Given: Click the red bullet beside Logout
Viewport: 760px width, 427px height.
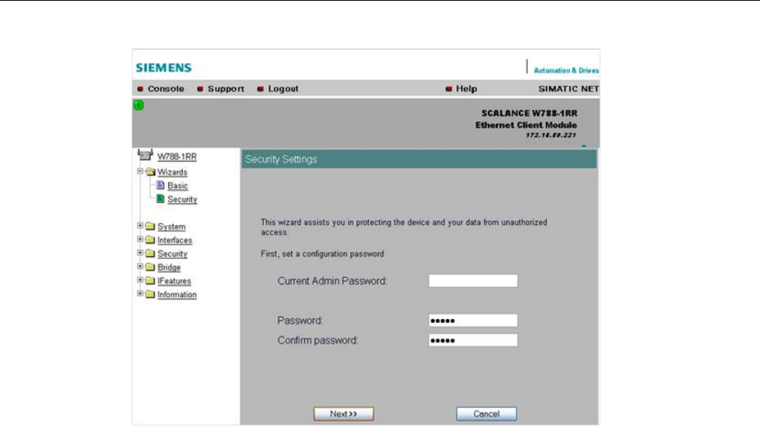Looking at the screenshot, I should [x=260, y=89].
